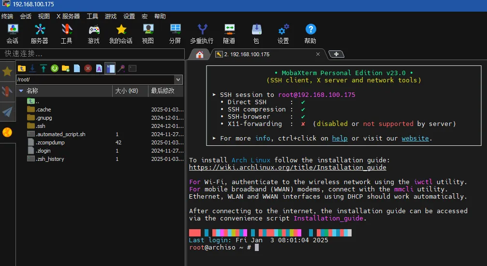Screen dimensions: 487x266
Task: Click the 'help' link in MobaXterm banner
Action: [x=340, y=139]
